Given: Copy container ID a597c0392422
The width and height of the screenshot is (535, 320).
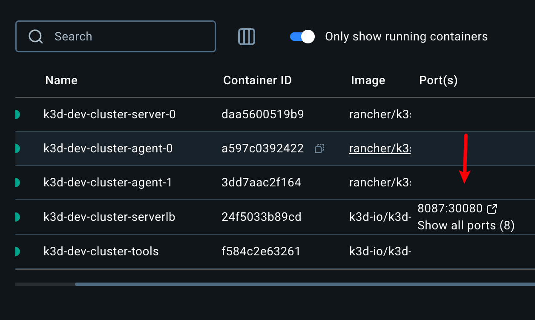Looking at the screenshot, I should [319, 149].
